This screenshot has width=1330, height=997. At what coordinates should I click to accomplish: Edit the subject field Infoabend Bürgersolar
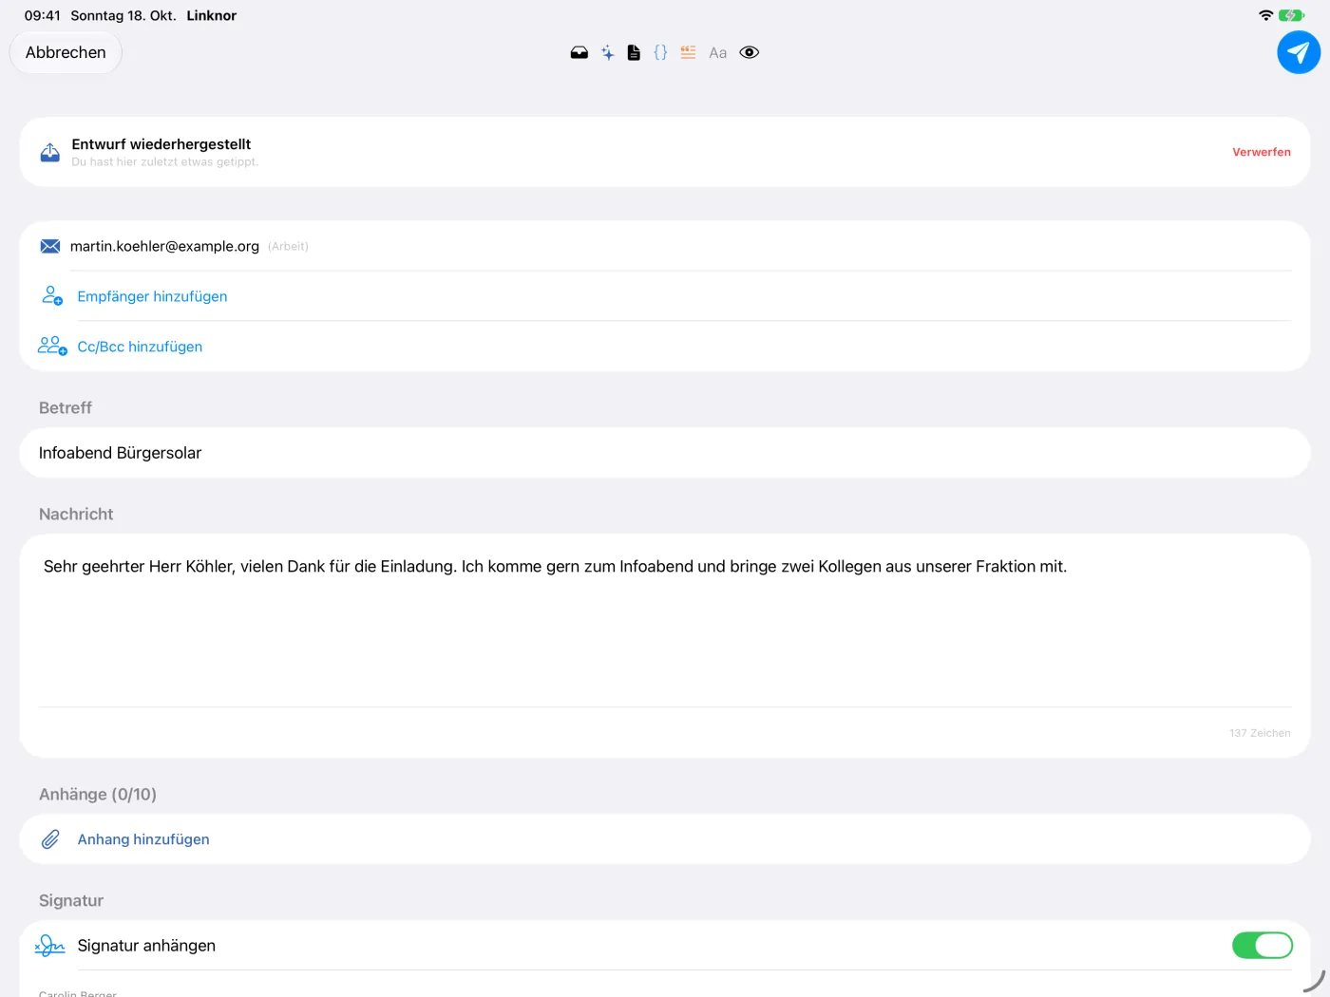click(x=665, y=453)
